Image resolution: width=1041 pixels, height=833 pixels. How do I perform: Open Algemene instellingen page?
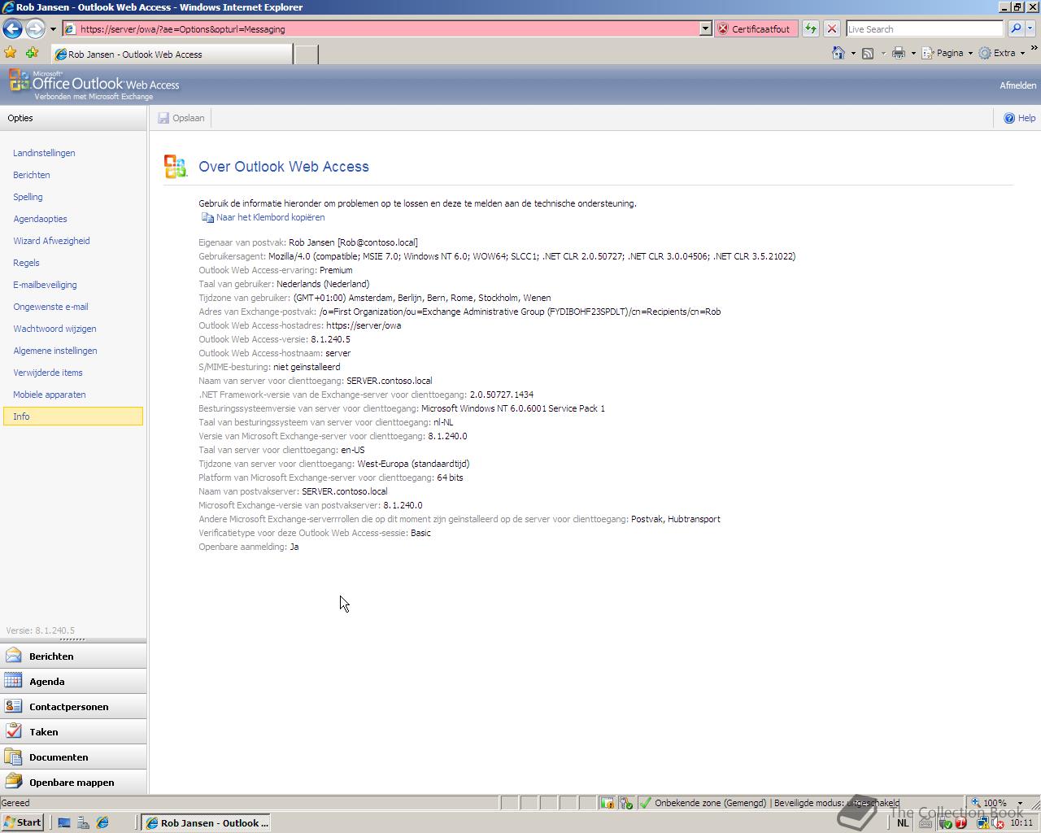coord(55,351)
